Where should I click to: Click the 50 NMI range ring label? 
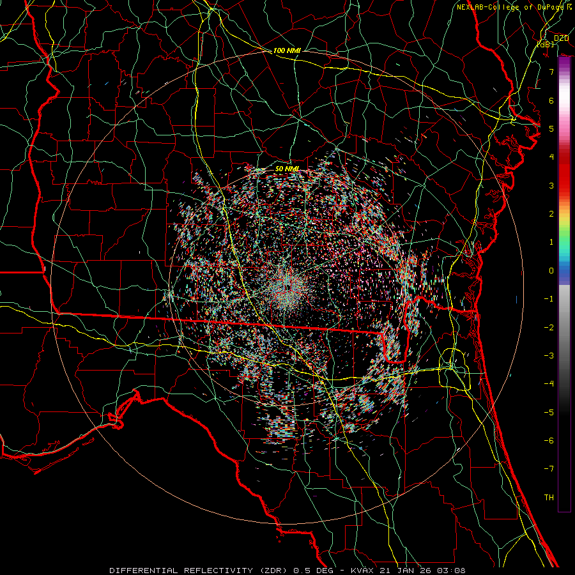(x=287, y=169)
